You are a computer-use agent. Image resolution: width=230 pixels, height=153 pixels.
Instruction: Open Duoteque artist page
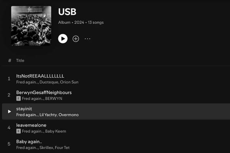pos(49,82)
